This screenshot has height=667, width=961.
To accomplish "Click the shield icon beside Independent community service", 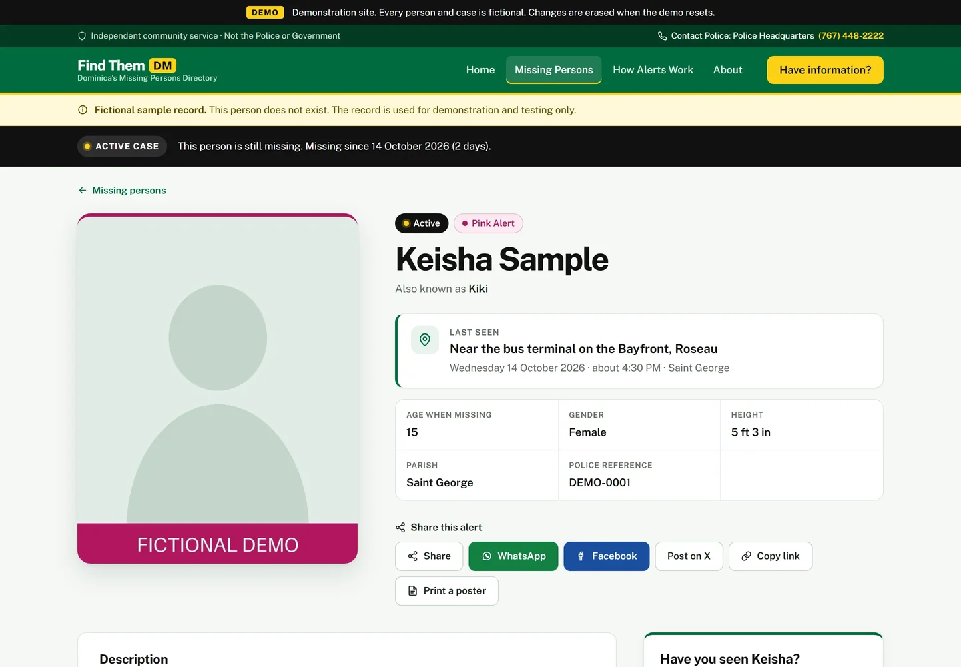I will (82, 36).
